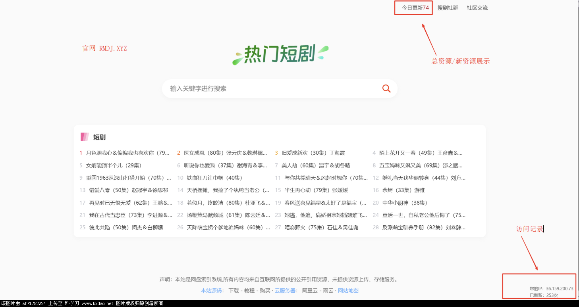Open 重活一世，自私老公他后悔了
This screenshot has height=307, width=579.
coord(424,215)
